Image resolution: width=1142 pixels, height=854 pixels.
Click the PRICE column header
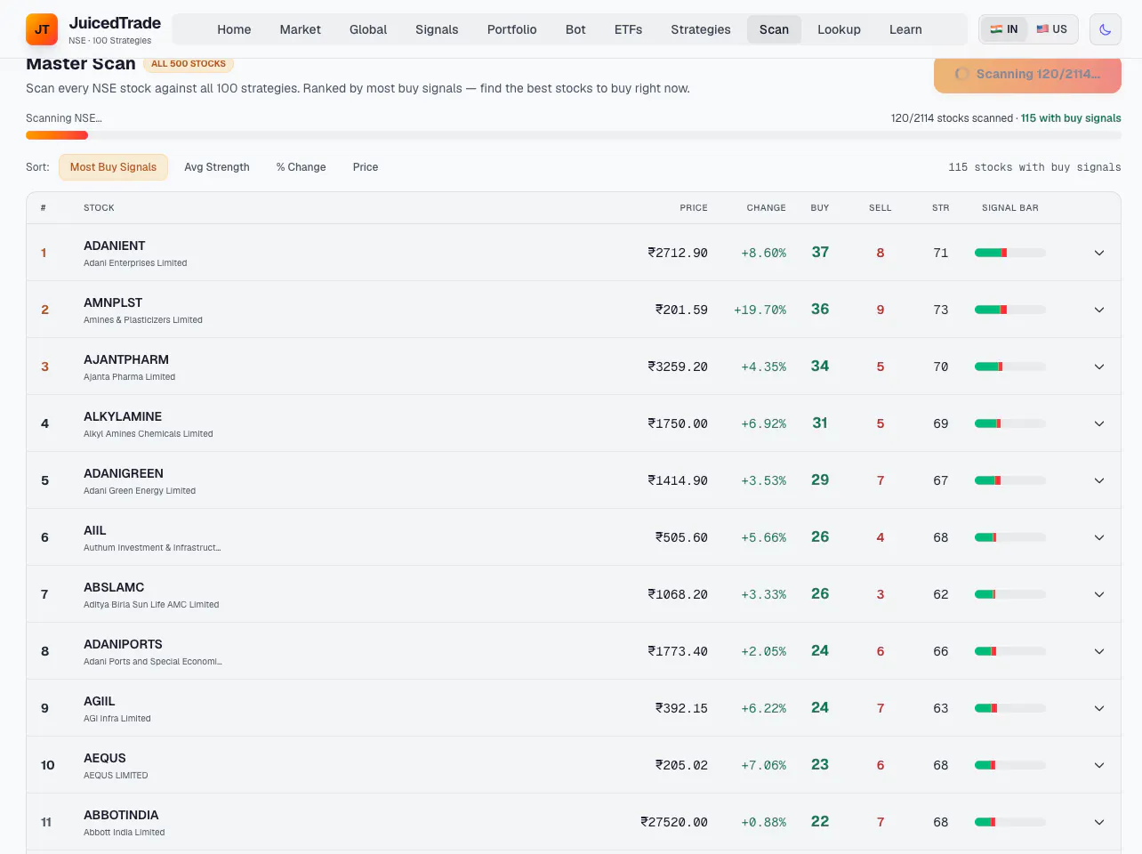694,208
